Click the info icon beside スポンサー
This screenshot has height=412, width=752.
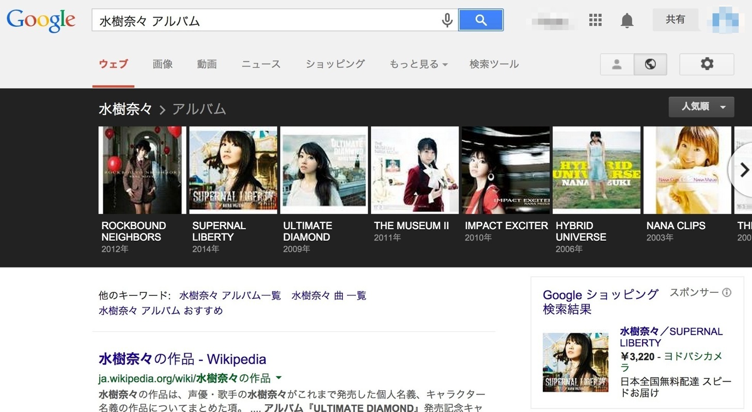(727, 293)
